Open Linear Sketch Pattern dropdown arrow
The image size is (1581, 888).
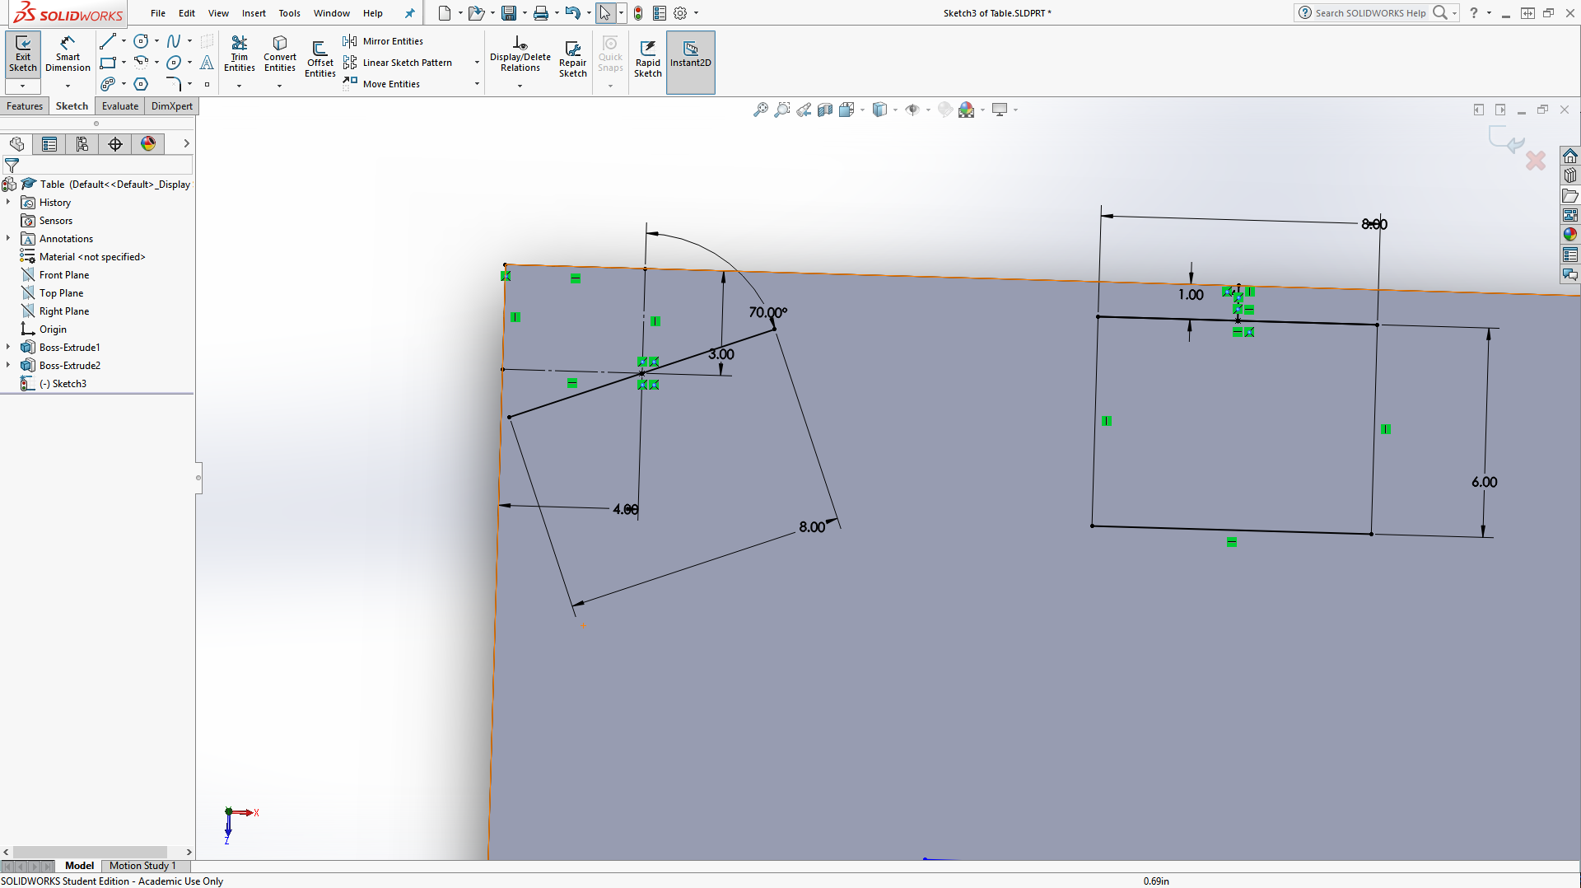click(x=477, y=63)
